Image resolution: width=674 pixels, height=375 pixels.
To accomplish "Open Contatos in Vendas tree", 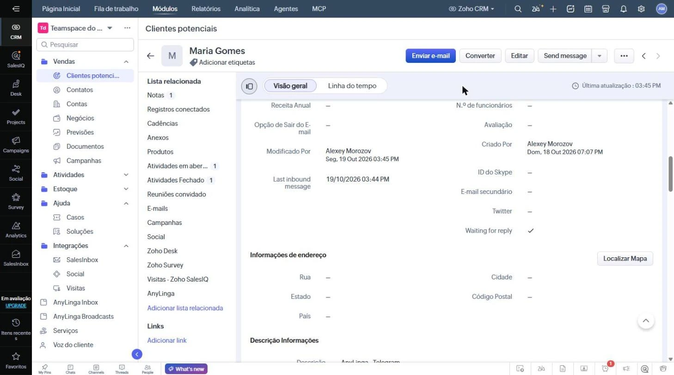I will (x=80, y=90).
